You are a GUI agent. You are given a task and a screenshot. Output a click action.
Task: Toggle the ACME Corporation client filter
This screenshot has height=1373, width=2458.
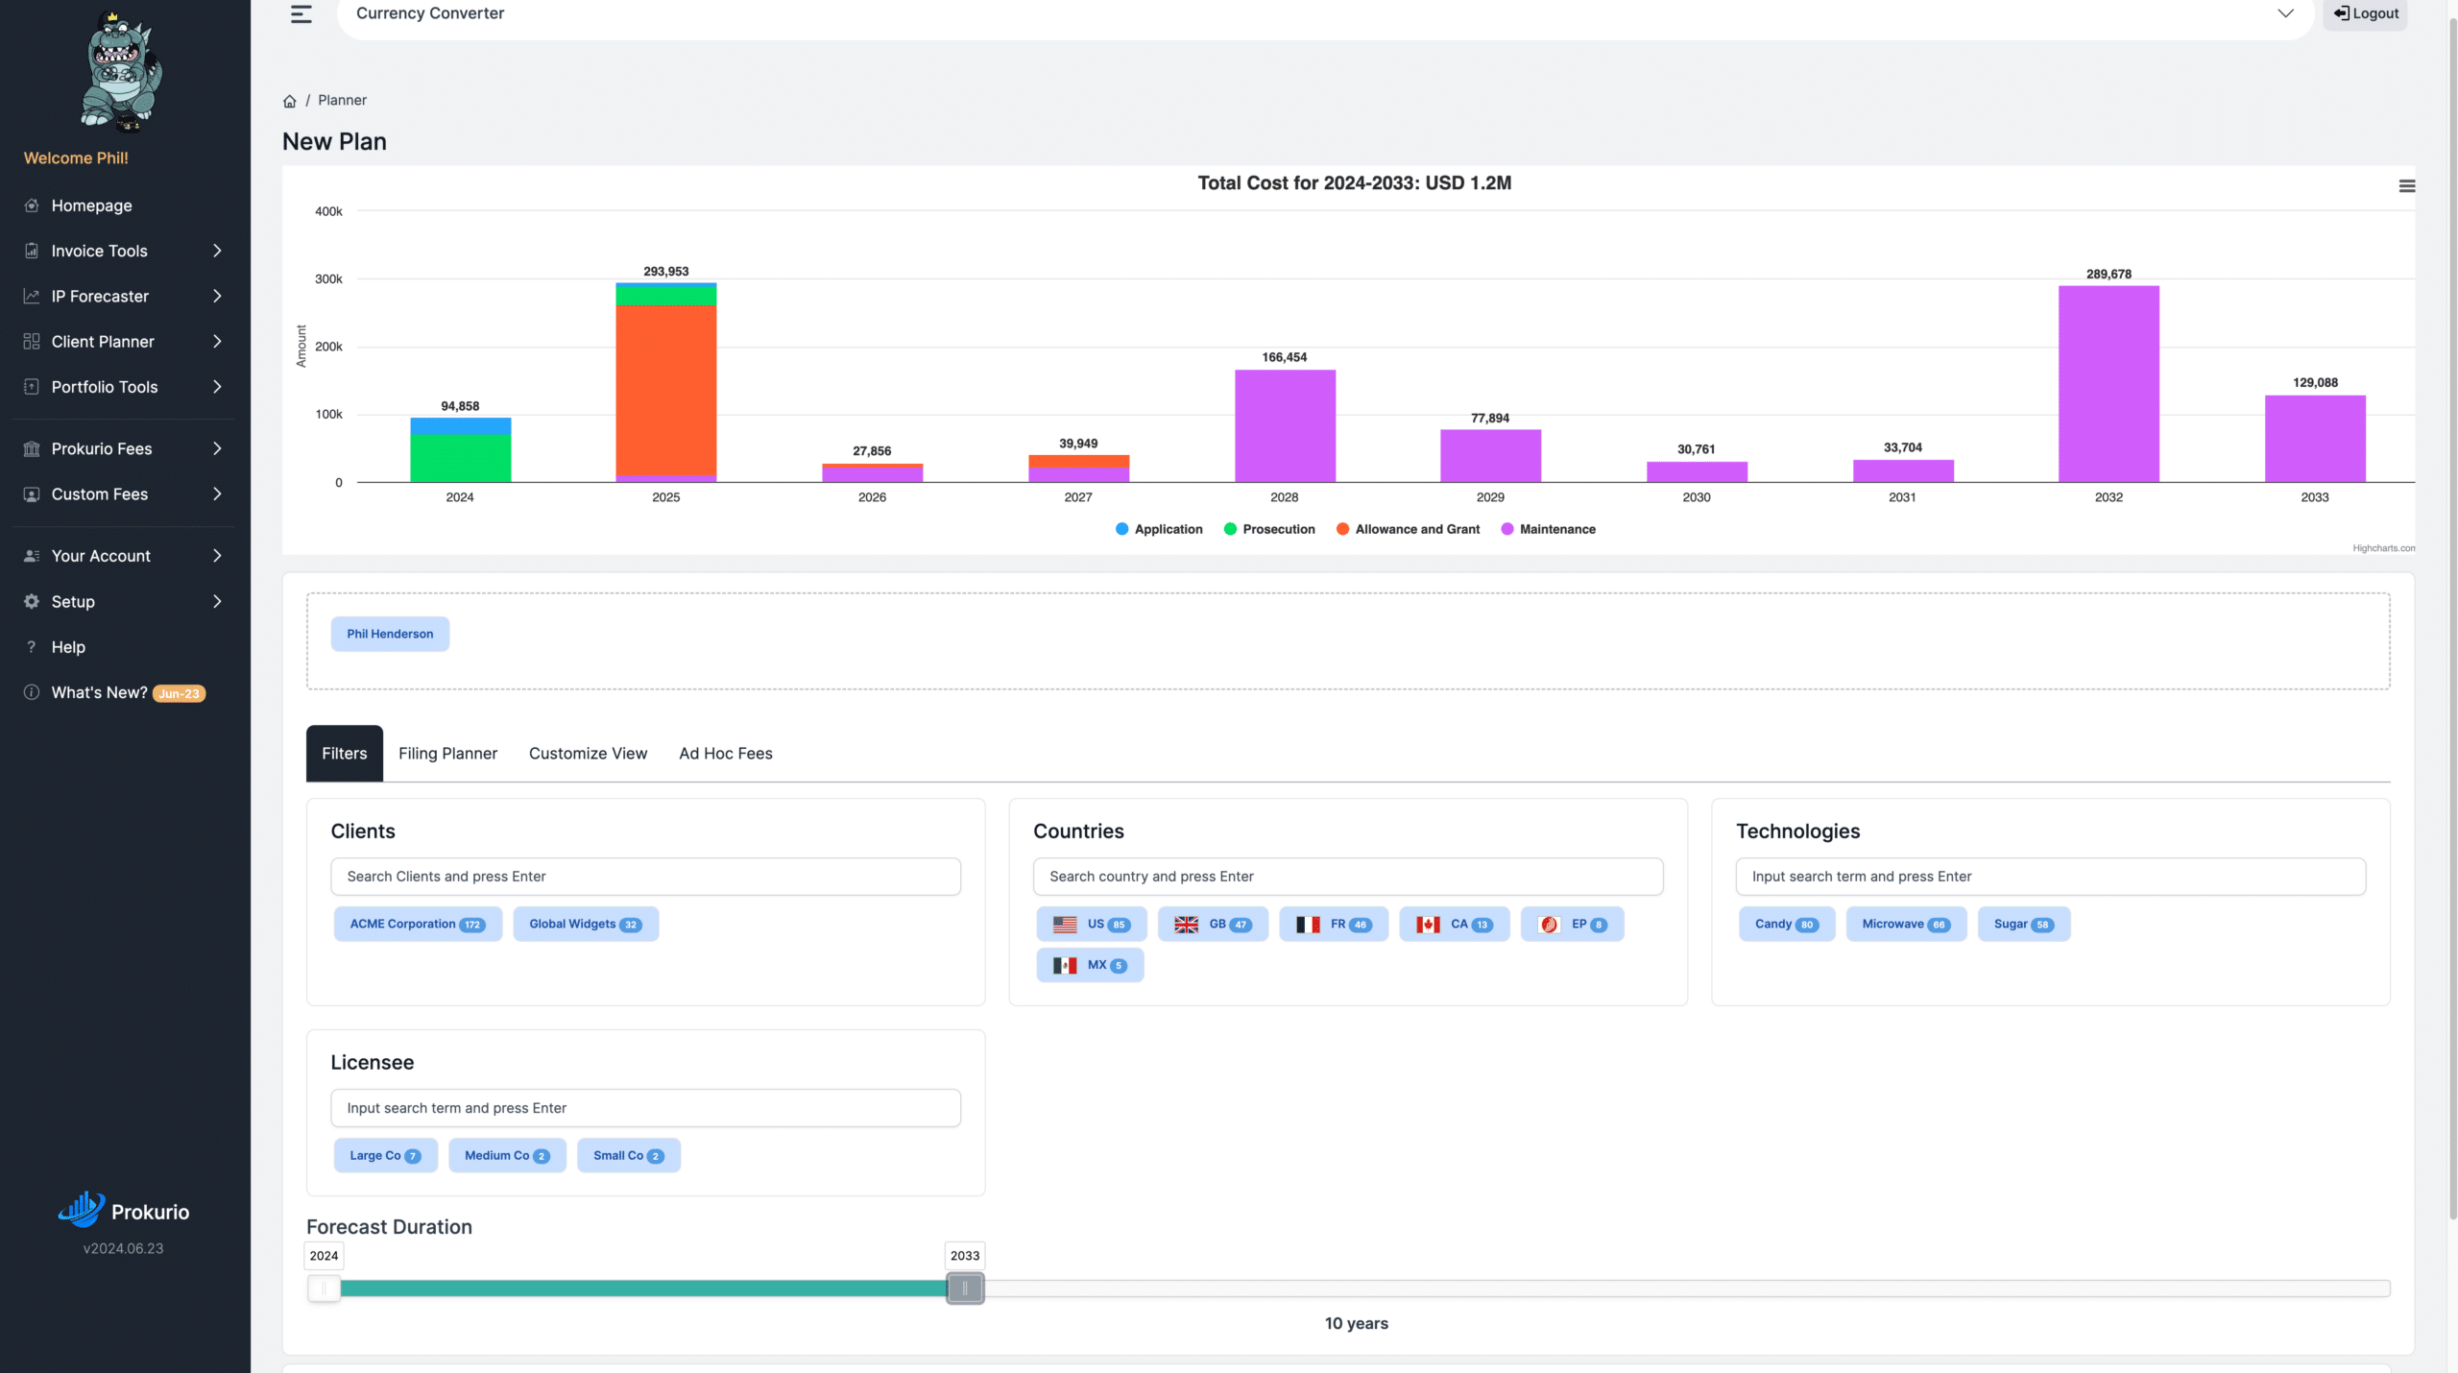pyautogui.click(x=418, y=924)
